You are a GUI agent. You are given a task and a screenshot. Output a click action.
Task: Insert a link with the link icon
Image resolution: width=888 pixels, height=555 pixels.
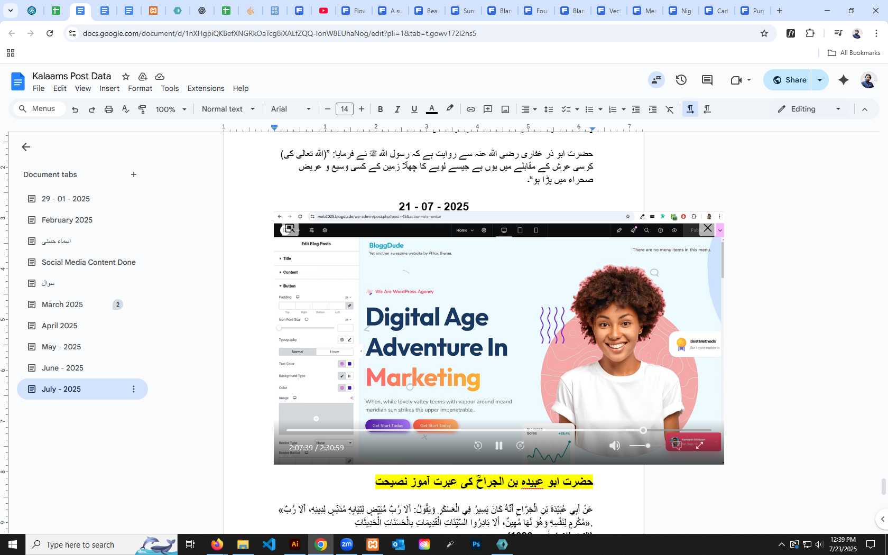pos(470,109)
